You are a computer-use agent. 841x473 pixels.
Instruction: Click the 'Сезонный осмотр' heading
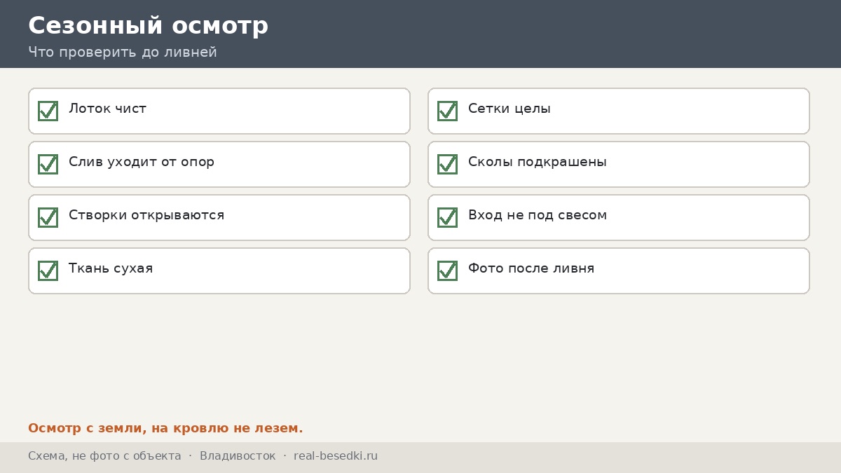[x=148, y=26]
